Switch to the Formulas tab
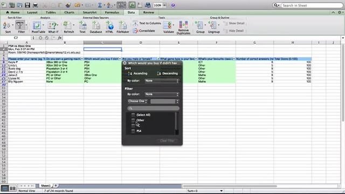345x194 pixels. 112,12
